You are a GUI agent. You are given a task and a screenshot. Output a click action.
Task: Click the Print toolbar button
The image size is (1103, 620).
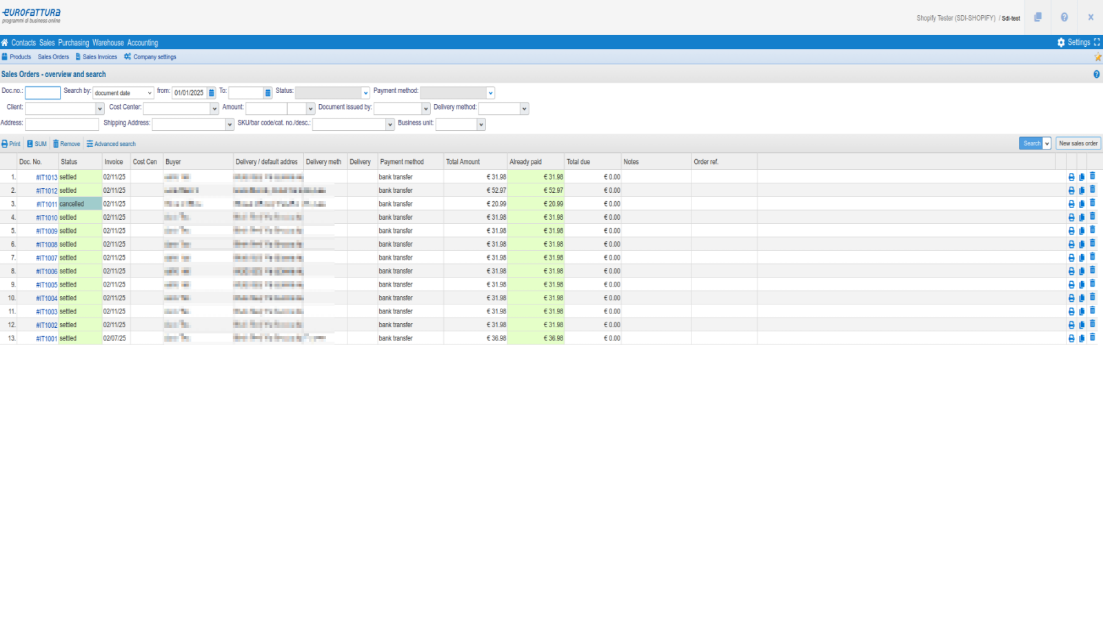tap(11, 144)
